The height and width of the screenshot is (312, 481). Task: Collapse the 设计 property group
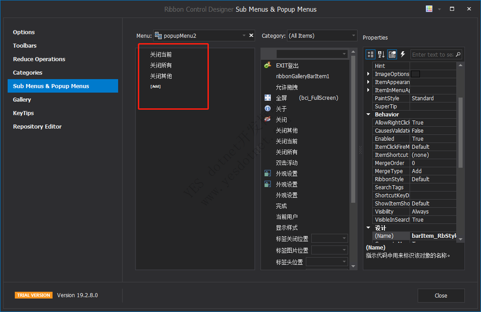[368, 227]
